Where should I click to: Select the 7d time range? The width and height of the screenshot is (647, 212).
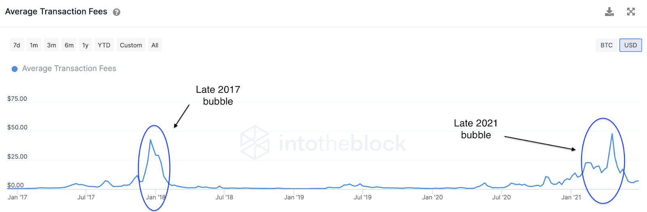pos(17,45)
